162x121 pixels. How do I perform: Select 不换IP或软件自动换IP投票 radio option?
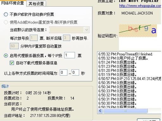[6, 14]
